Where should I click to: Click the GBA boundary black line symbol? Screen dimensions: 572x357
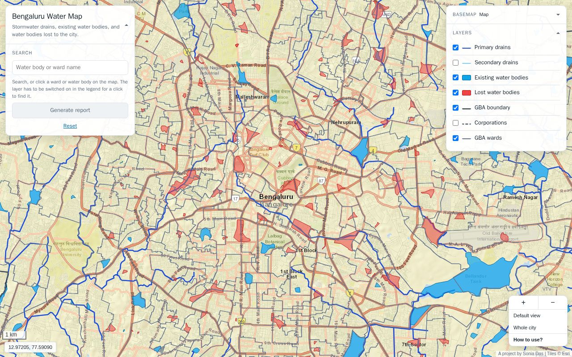467,108
